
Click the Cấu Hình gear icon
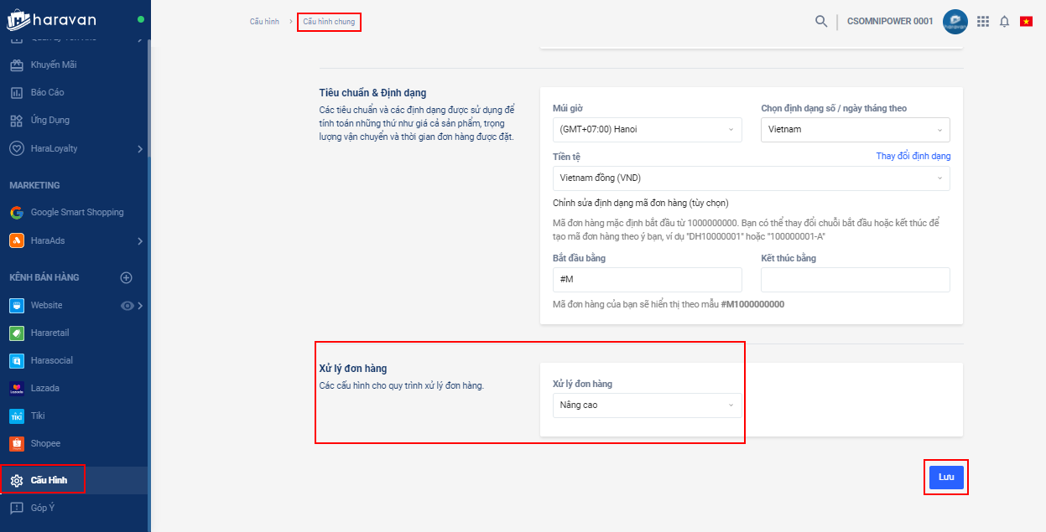tap(17, 481)
